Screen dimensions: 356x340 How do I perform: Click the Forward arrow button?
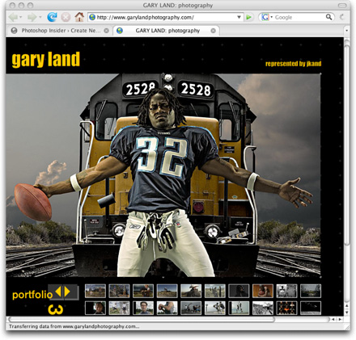[x=32, y=17]
